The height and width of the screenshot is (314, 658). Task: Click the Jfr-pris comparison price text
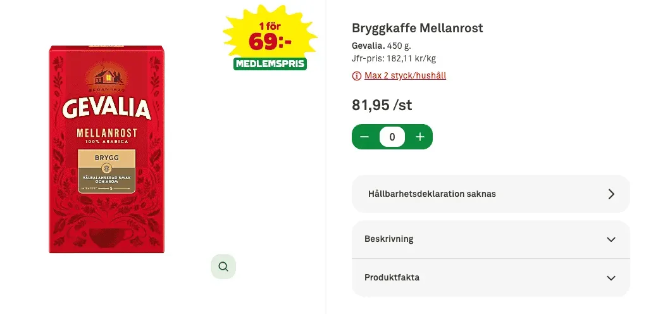point(394,59)
